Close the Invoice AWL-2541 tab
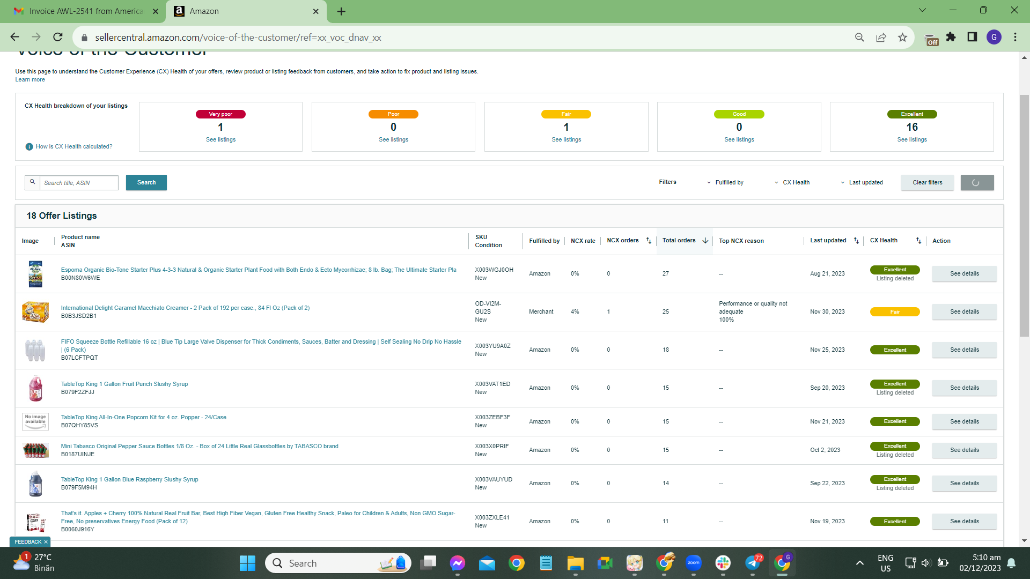 point(156,11)
